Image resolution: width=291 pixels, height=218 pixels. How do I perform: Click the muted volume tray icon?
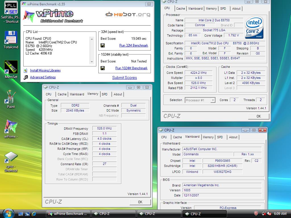(x=269, y=213)
